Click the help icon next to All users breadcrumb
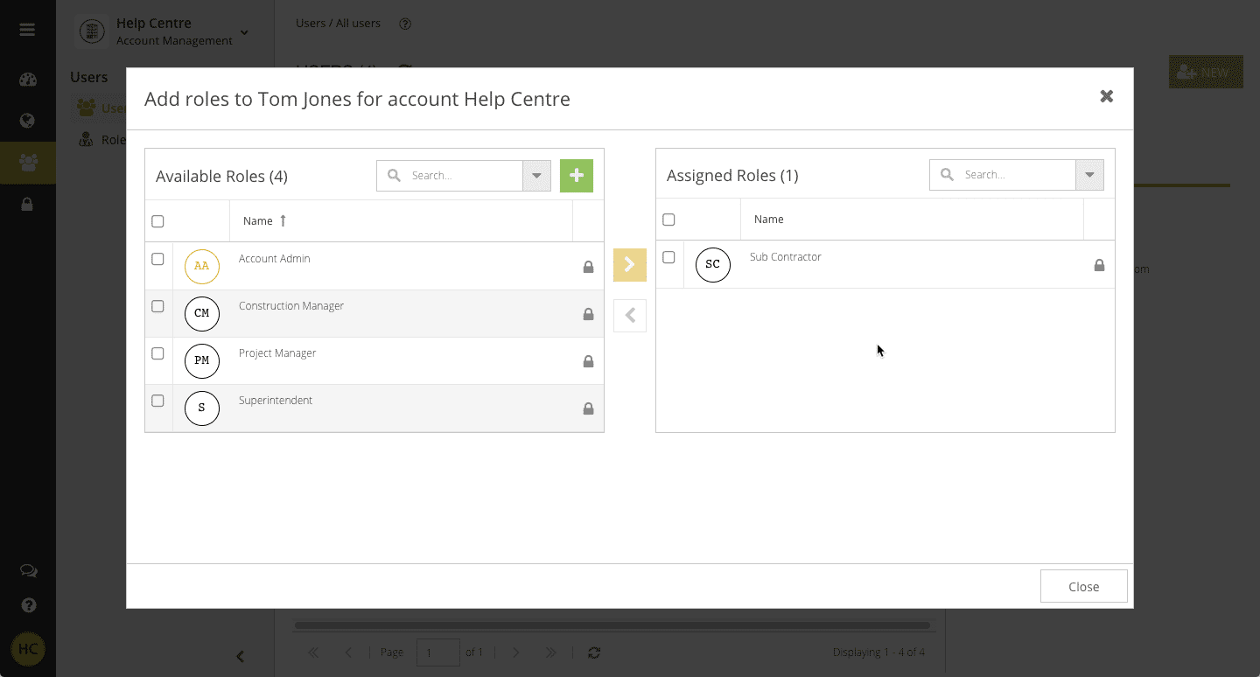The height and width of the screenshot is (677, 1260). (405, 24)
